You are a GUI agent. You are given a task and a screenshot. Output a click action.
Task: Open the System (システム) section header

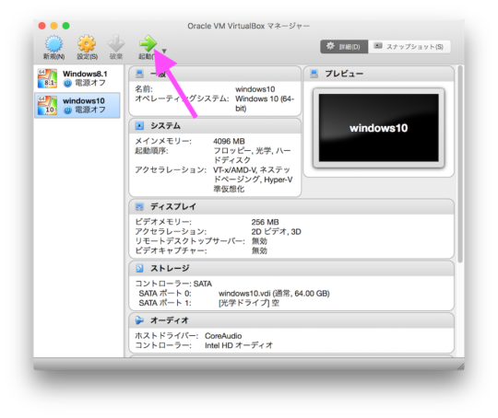click(215, 126)
